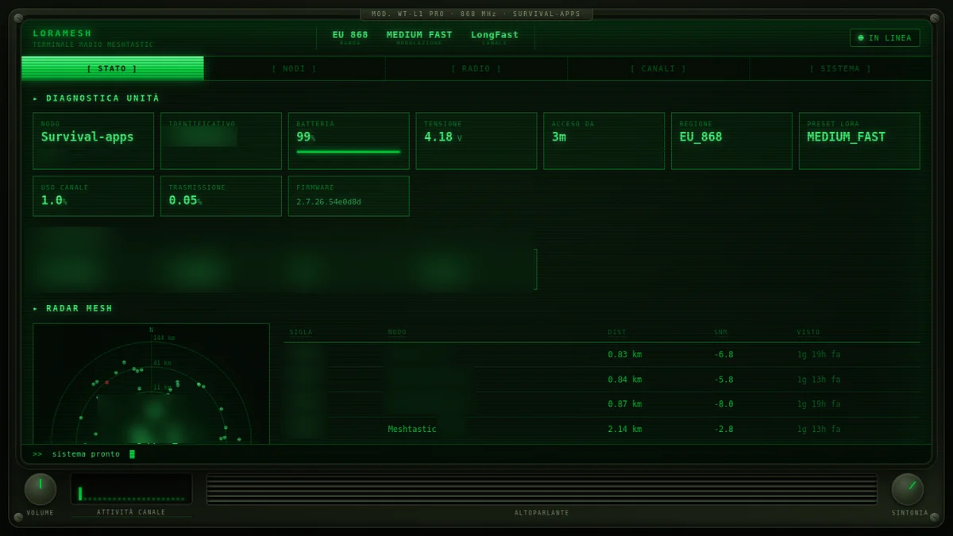Click the -6.8 SNR value
The image size is (953, 536).
pos(723,354)
